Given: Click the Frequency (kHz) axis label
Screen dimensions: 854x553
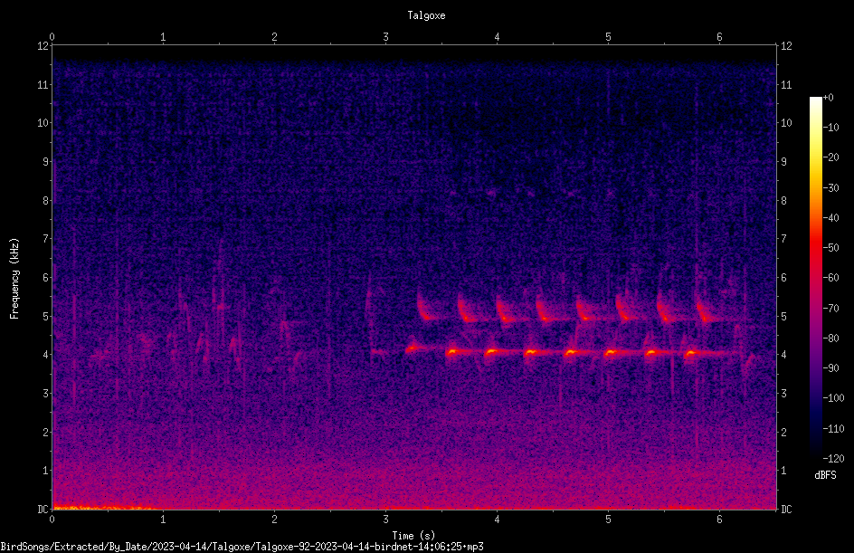Looking at the screenshot, I should pyautogui.click(x=14, y=279).
